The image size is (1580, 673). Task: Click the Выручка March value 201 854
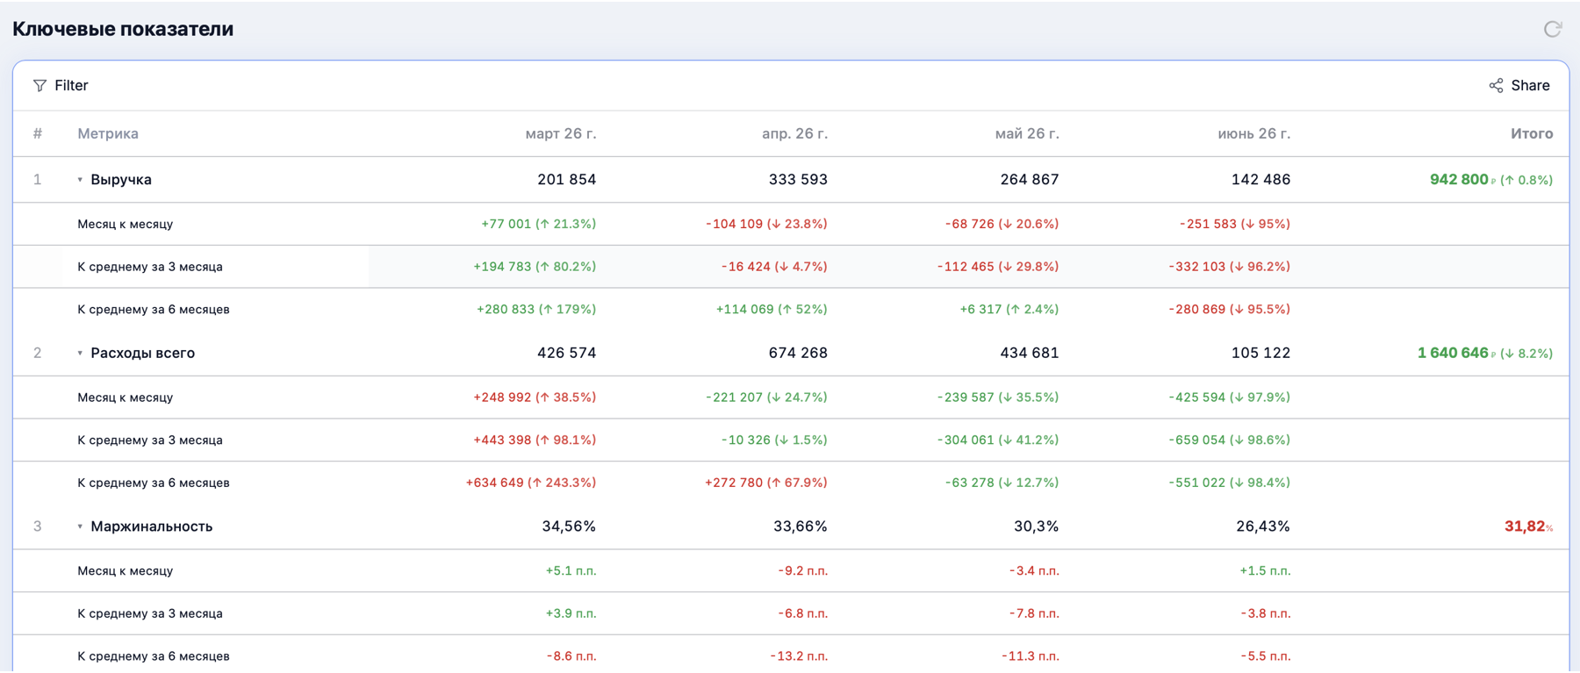coord(566,179)
